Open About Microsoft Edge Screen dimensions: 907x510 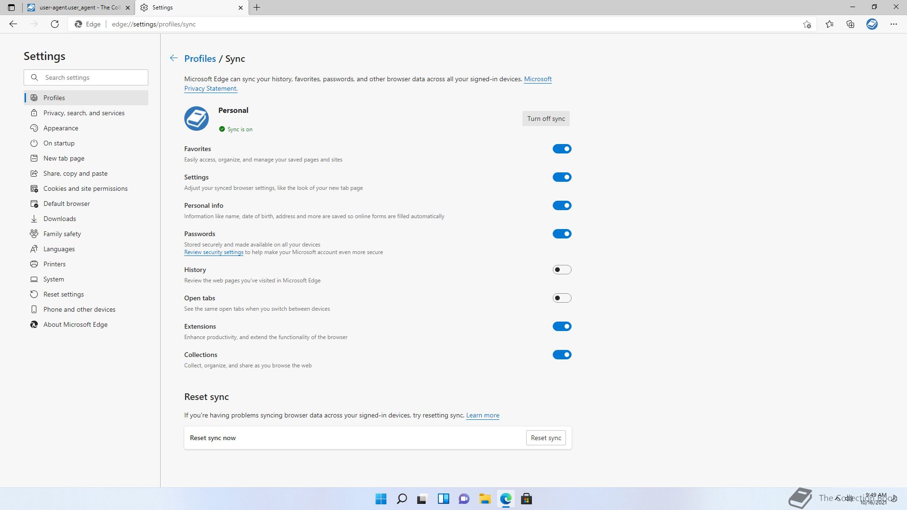coord(86,324)
